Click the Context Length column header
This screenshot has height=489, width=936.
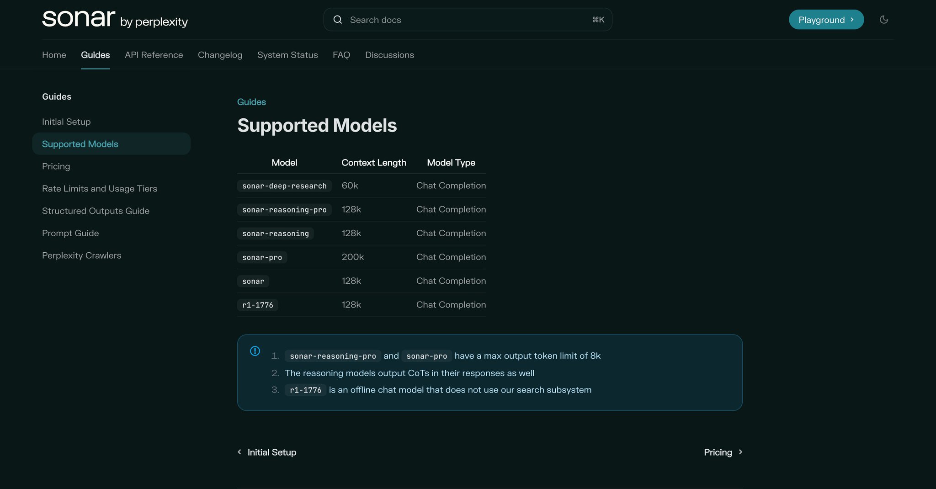point(374,163)
